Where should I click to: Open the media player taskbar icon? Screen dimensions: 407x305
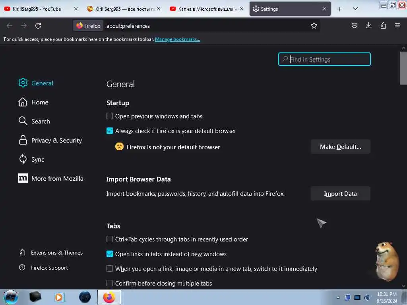[59, 297]
